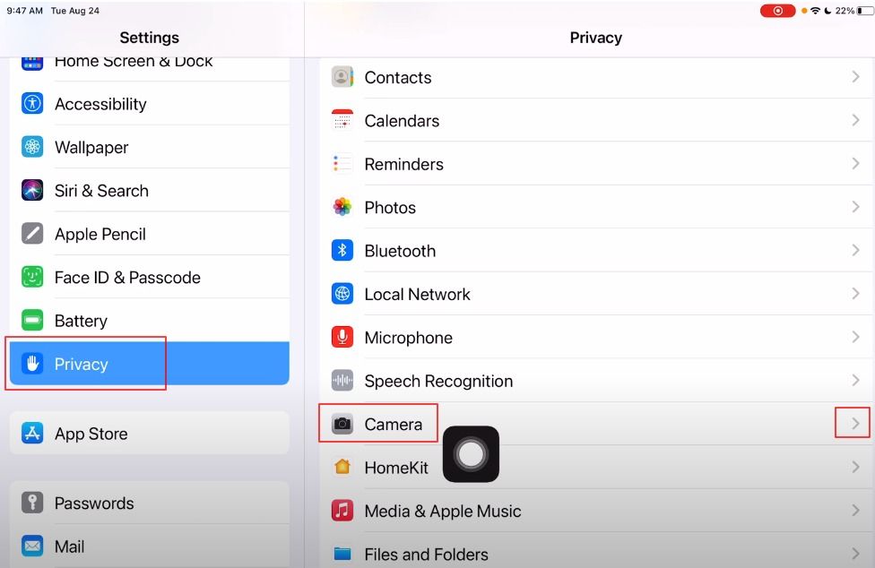Expand Contacts using its chevron

[x=855, y=77]
